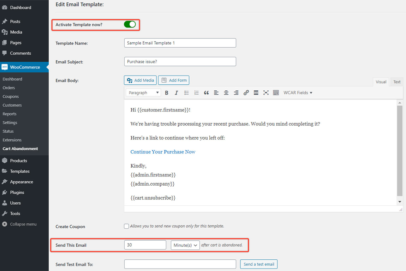406x271 pixels.
Task: Enable fullscreen distraction-free mode
Action: coord(266,93)
